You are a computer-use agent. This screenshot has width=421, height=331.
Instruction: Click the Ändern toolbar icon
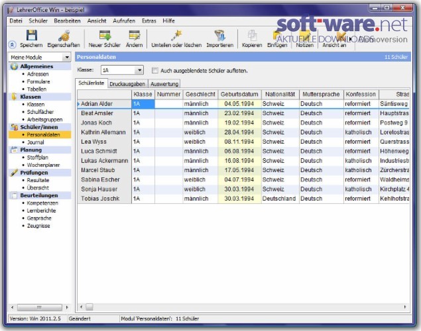click(x=134, y=35)
